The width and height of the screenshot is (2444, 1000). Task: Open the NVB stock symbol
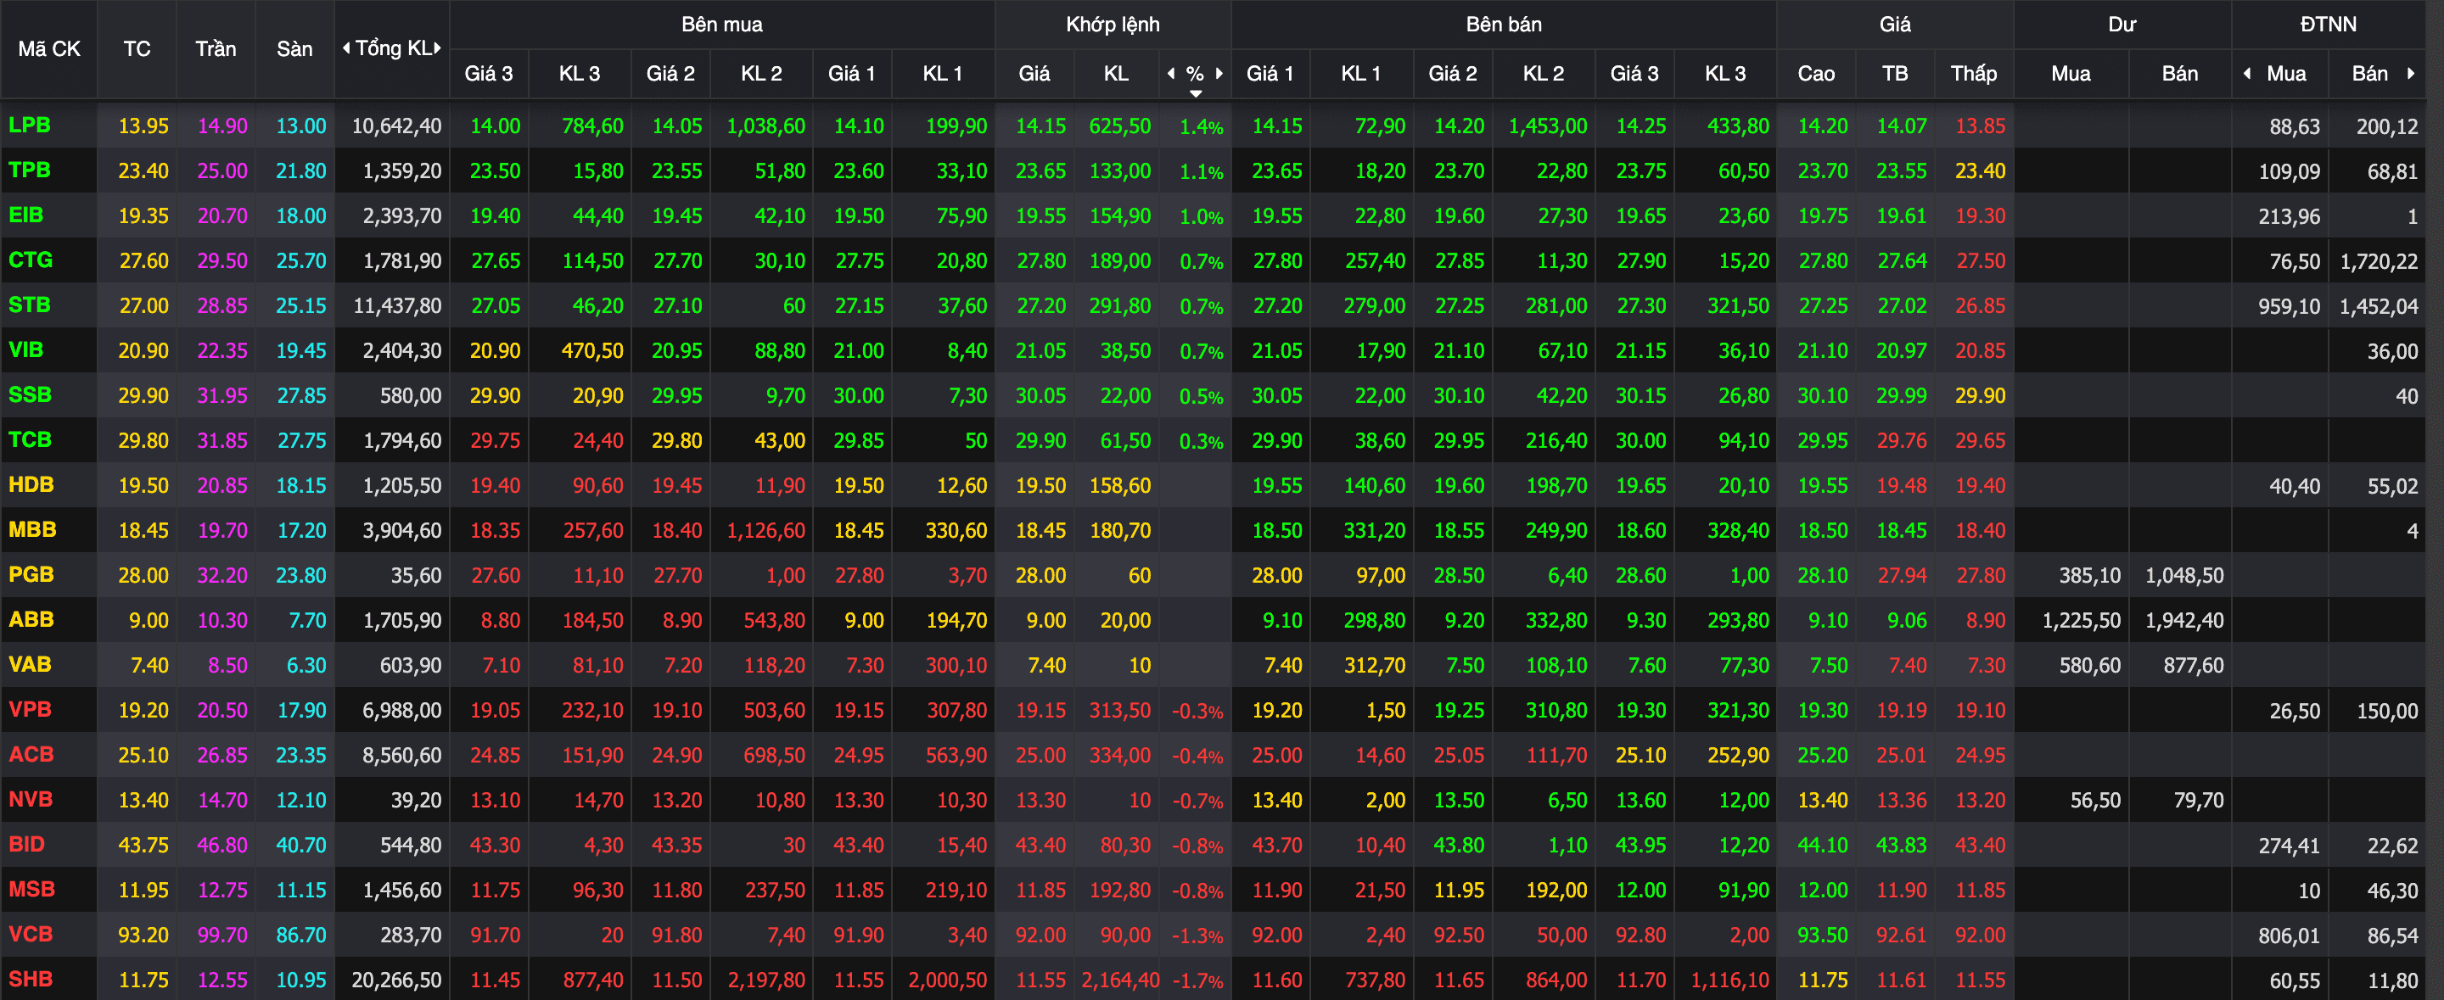31,799
